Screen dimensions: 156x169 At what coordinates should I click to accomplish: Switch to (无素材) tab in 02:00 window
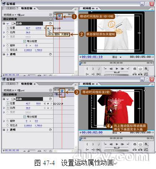pyautogui.click(x=11, y=84)
